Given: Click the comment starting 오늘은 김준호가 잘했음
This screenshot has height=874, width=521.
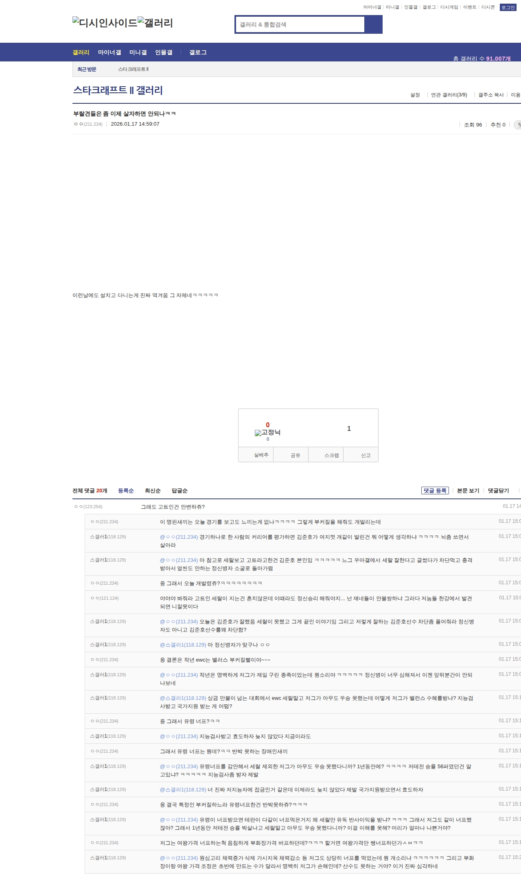Looking at the screenshot, I should (x=317, y=626).
